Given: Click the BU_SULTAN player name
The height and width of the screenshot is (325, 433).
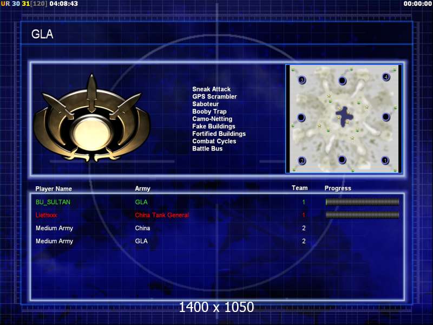Looking at the screenshot, I should pos(53,202).
